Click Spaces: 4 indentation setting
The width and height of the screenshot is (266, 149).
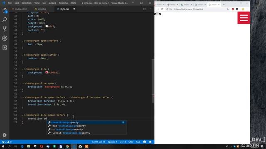pyautogui.click(x=113, y=142)
